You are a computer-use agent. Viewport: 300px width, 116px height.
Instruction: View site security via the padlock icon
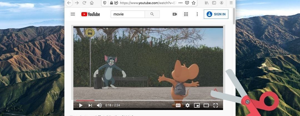click(x=111, y=3)
